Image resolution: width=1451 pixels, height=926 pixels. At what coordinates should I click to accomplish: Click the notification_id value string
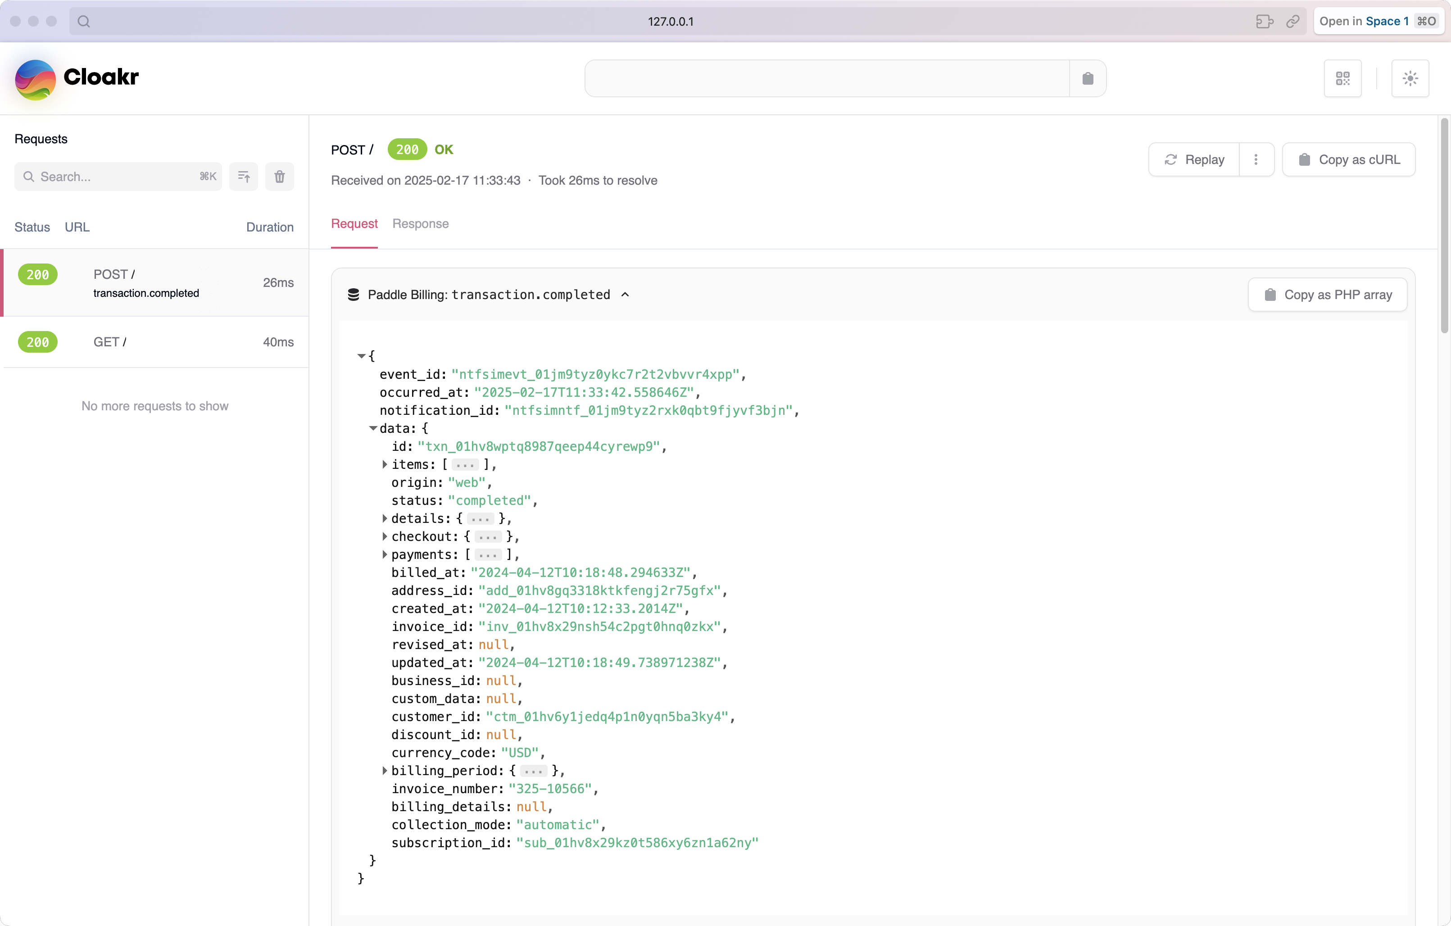pyautogui.click(x=648, y=410)
